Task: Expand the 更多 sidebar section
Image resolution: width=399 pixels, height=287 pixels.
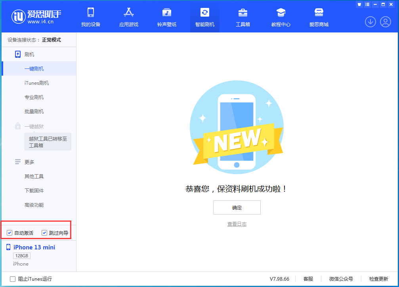Action: click(x=29, y=162)
